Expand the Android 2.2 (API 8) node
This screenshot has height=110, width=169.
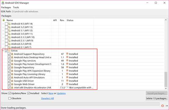click(x=3, y=44)
